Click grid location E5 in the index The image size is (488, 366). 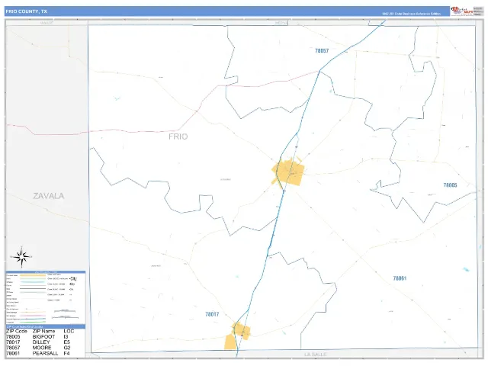pyautogui.click(x=66, y=342)
